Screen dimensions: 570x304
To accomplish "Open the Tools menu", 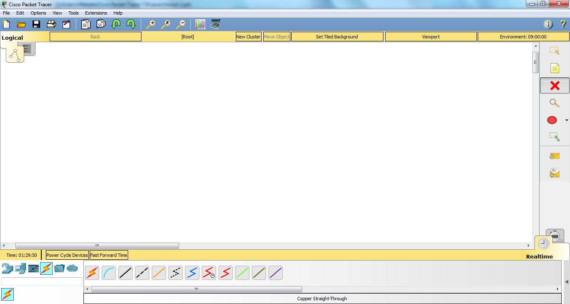I will point(73,13).
